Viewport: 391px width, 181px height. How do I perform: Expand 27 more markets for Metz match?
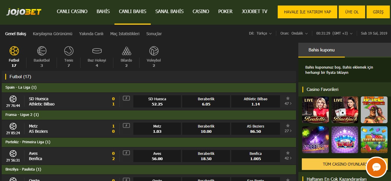point(288,131)
